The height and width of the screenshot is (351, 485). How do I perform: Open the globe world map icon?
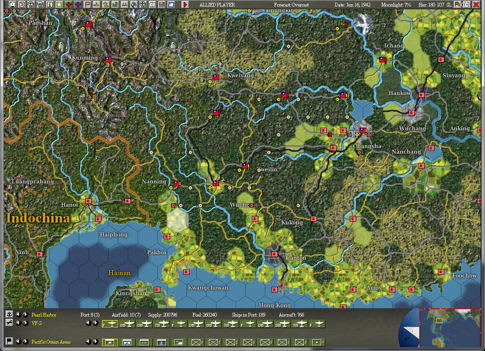(x=134, y=5)
